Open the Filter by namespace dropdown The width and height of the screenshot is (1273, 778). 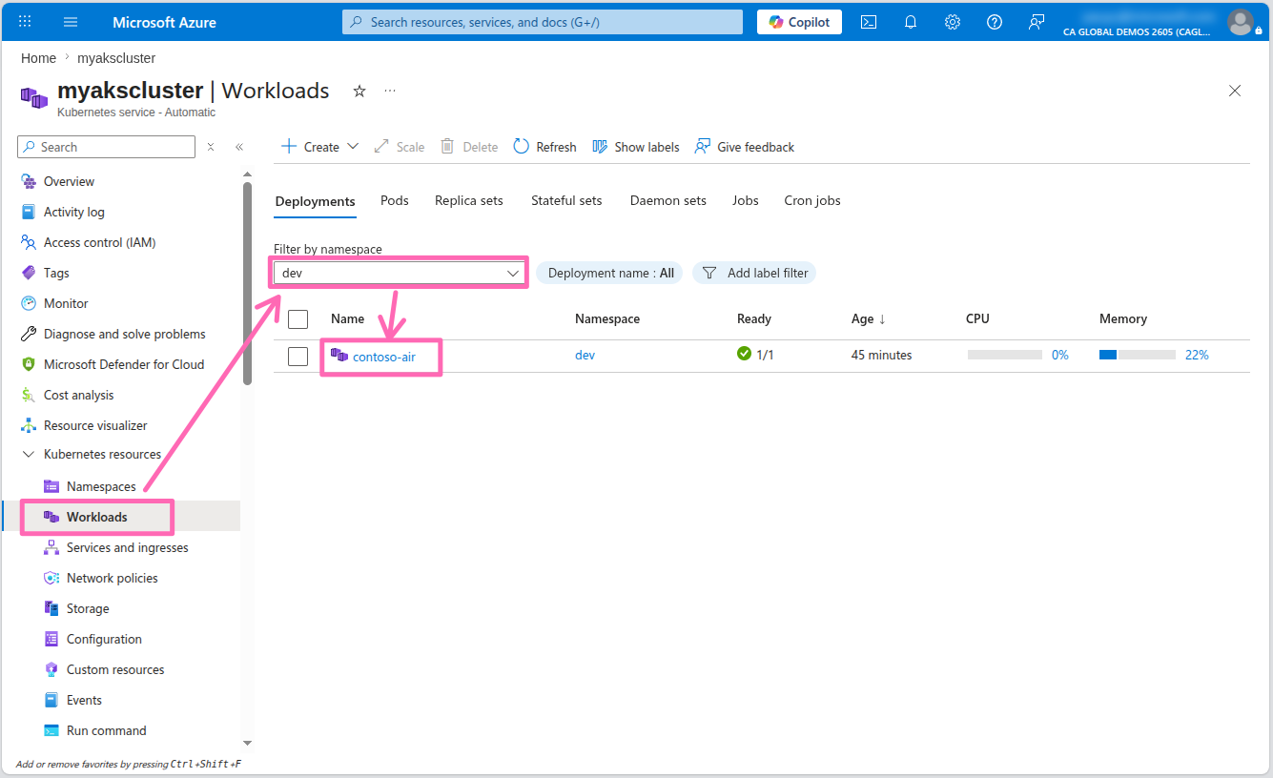[400, 273]
